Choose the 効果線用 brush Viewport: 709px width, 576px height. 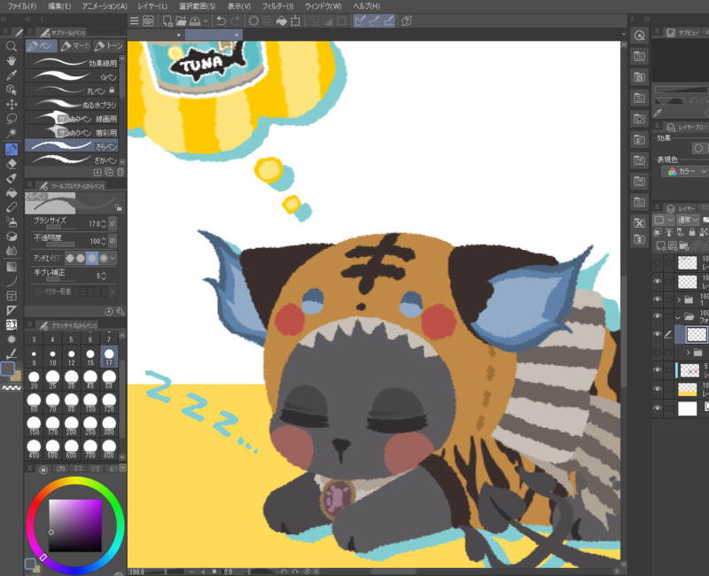[72, 62]
